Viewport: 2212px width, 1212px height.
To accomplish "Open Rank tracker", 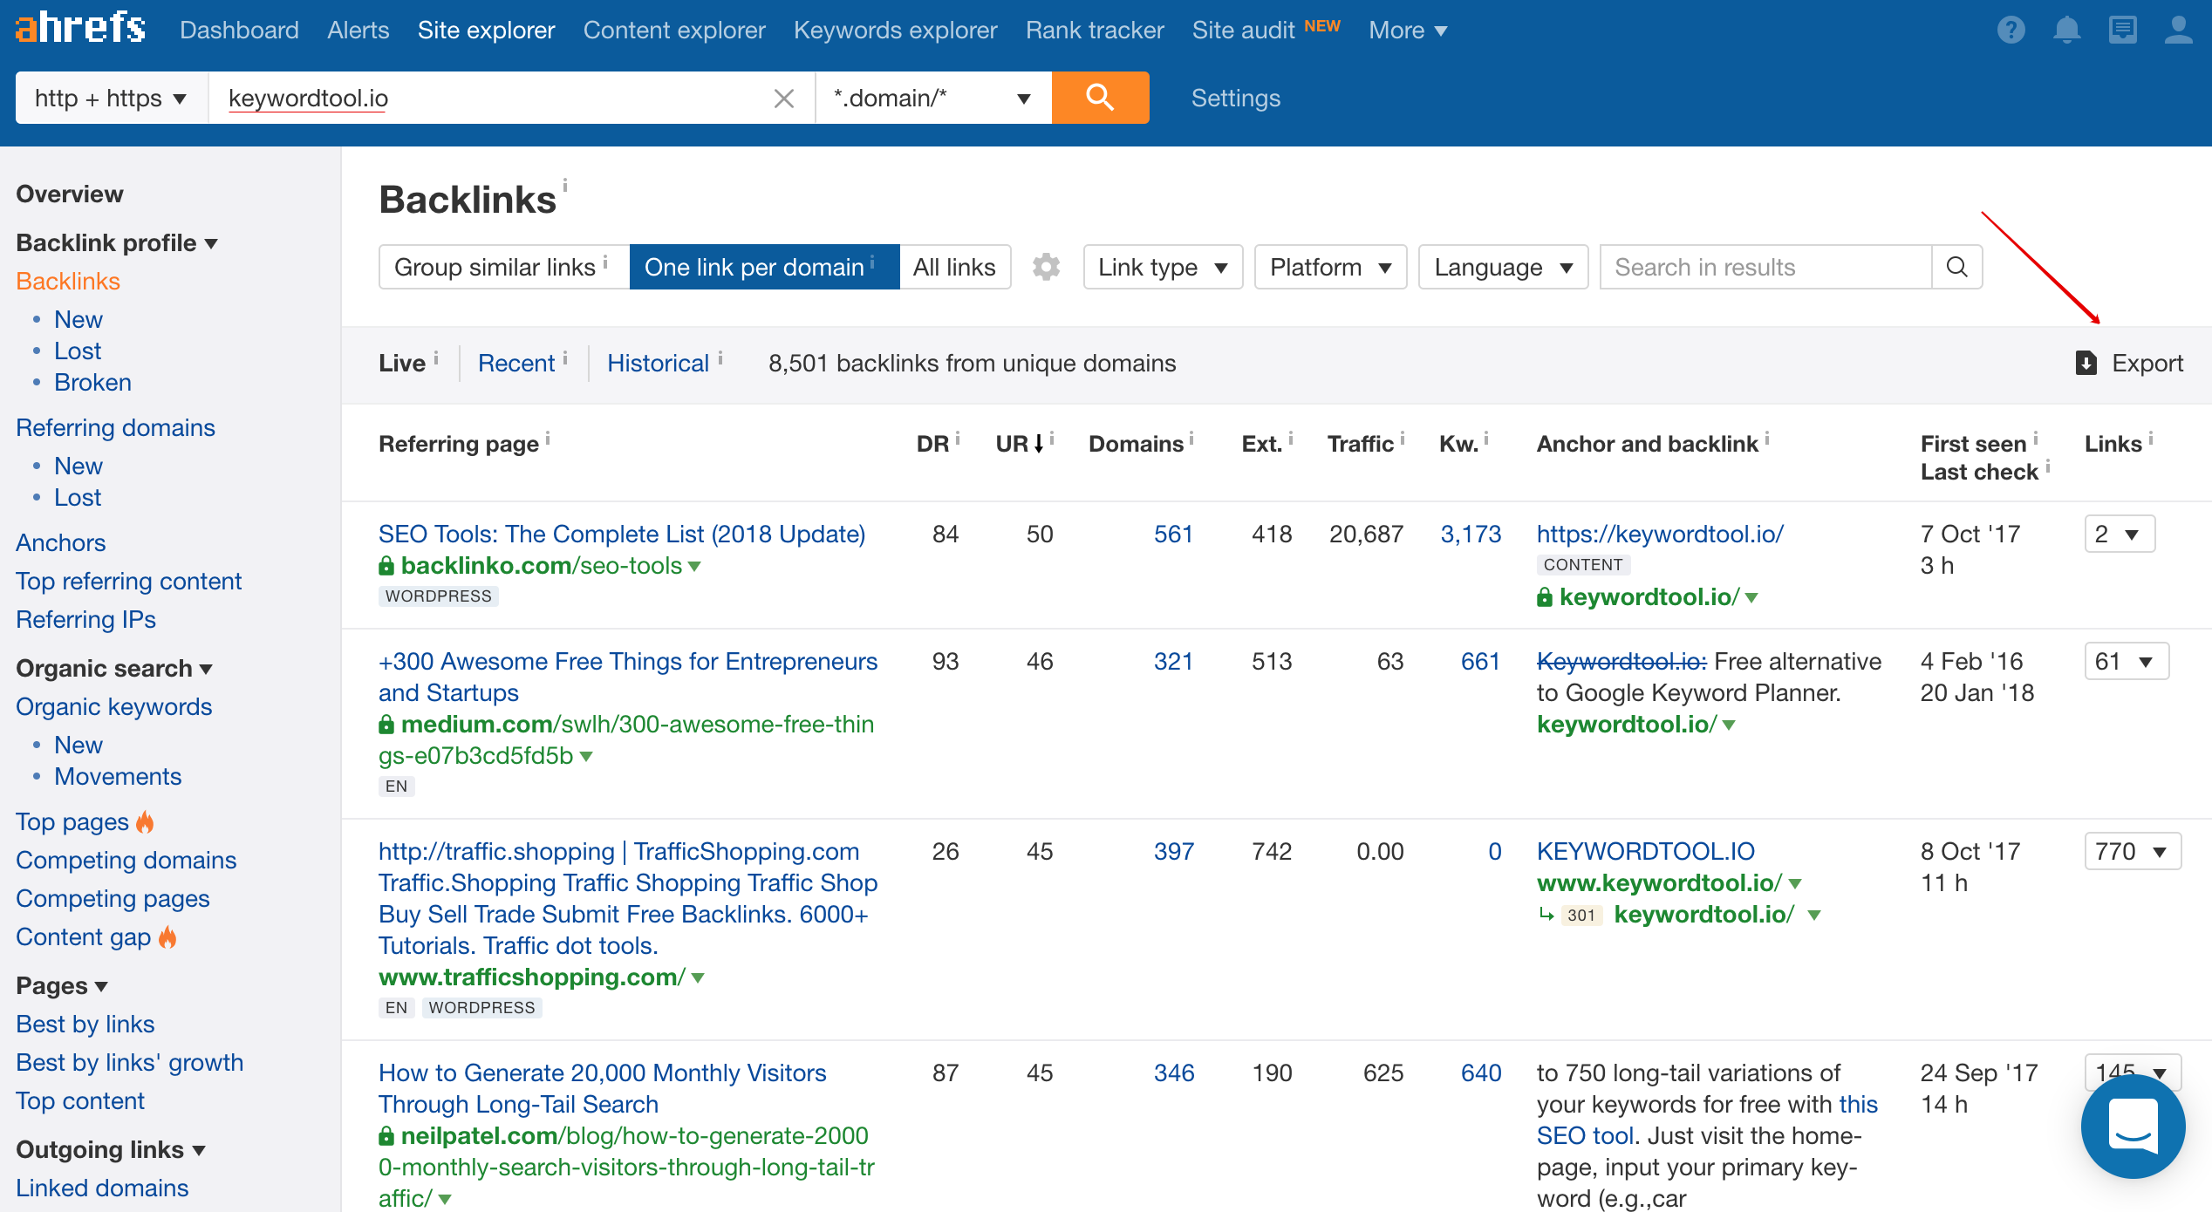I will 1095,30.
